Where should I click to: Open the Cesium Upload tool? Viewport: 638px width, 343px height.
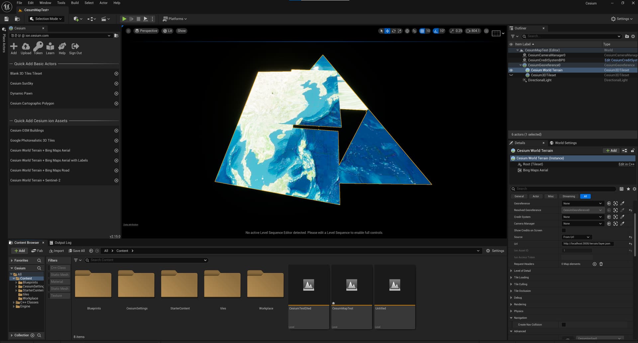coord(26,48)
